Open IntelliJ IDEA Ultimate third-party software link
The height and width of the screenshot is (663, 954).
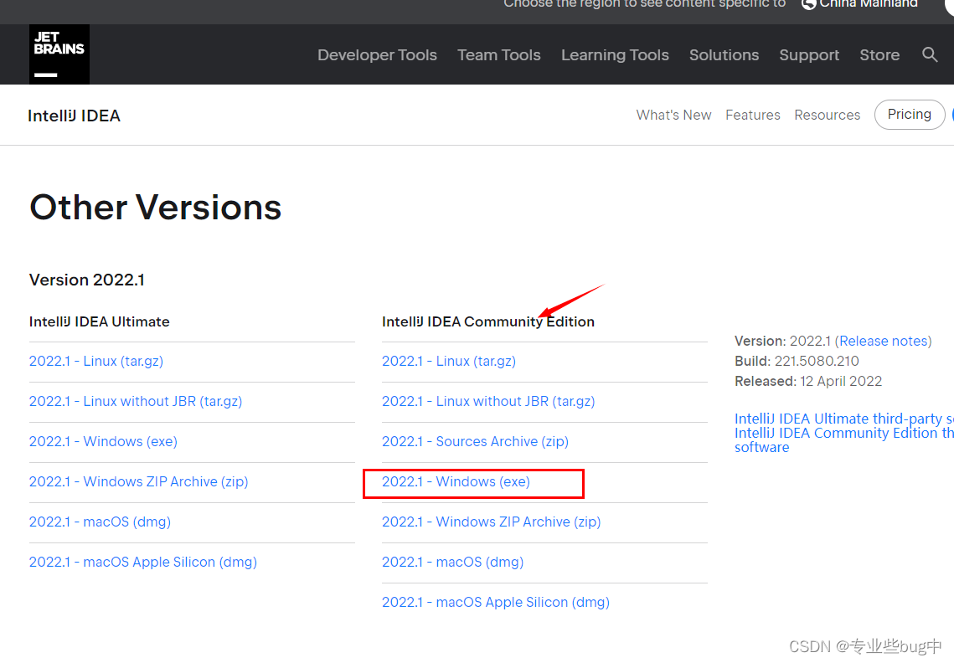(844, 419)
